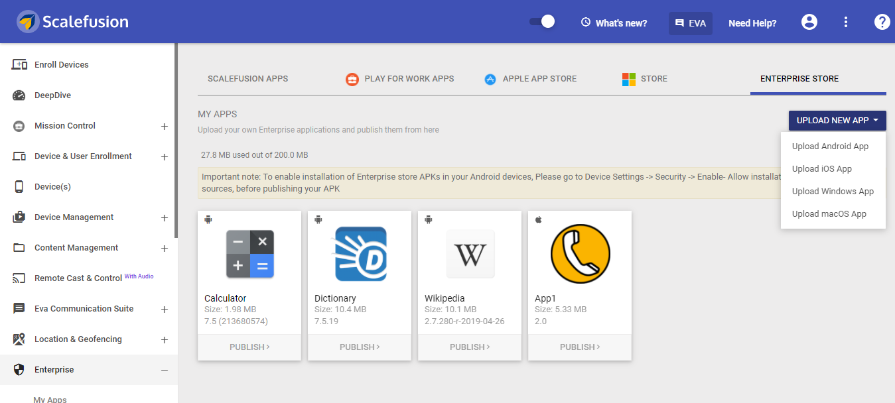Screen dimensions: 895x403
Task: Click the App1 phone thumbnail
Action: point(581,253)
